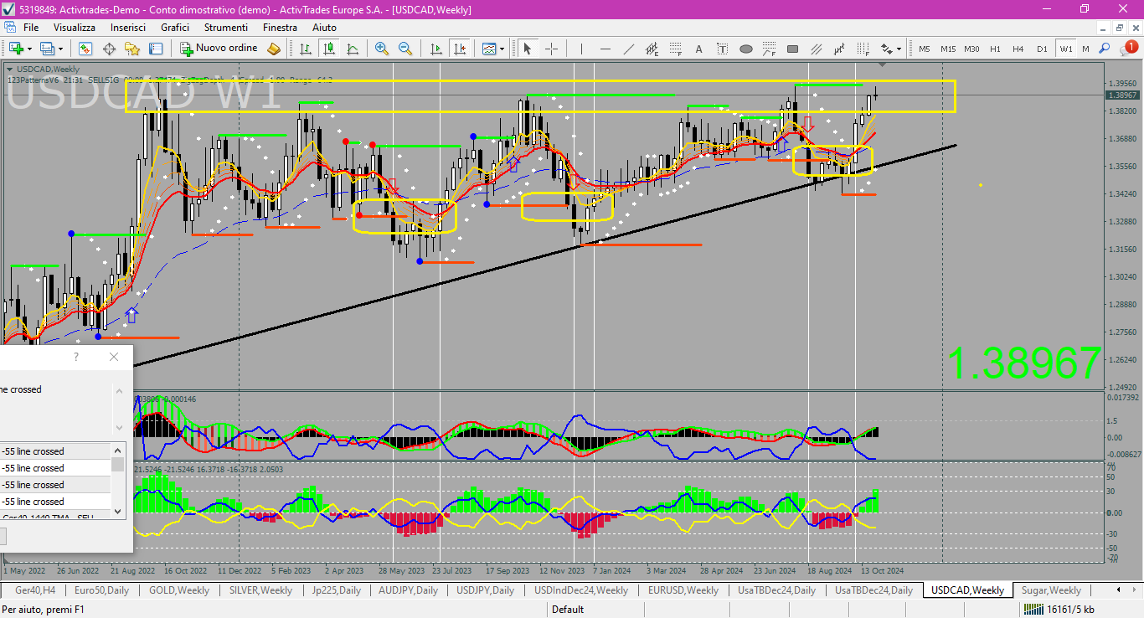Screen dimensions: 1144x618
Task: Zoom in on the chart
Action: (x=382, y=49)
